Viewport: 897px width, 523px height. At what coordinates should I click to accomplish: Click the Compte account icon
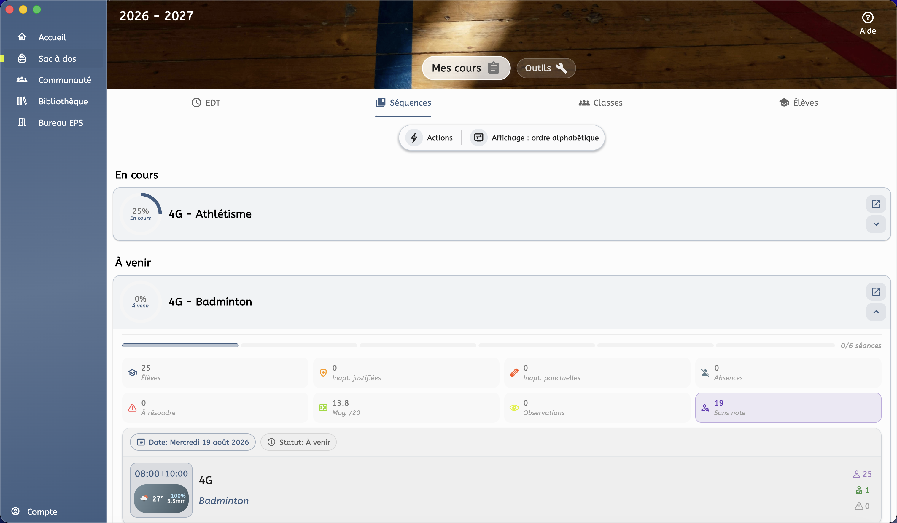click(15, 511)
